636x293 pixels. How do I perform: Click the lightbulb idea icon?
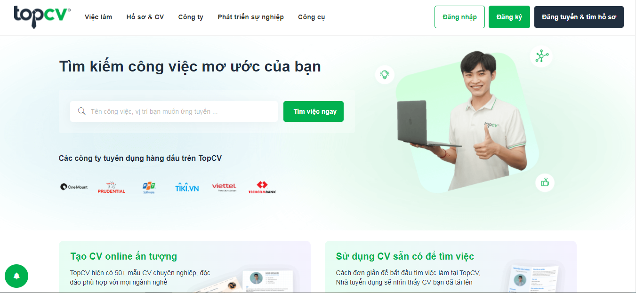385,74
